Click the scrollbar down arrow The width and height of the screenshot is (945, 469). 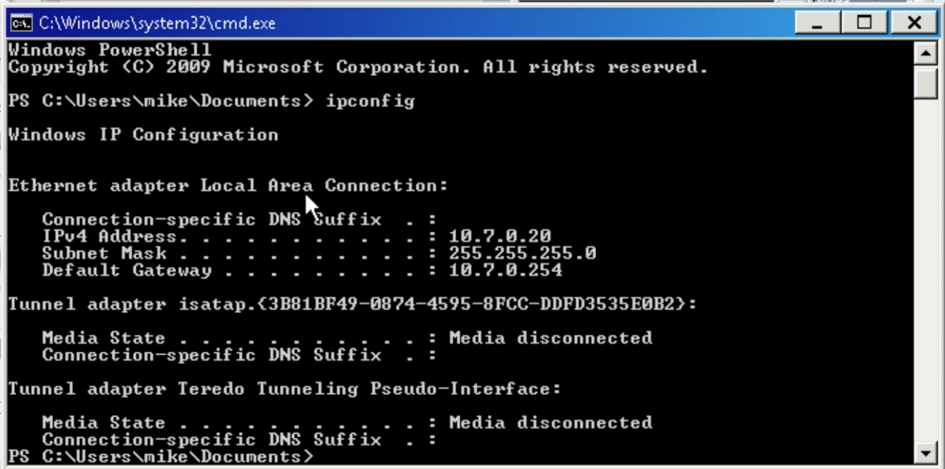[926, 454]
